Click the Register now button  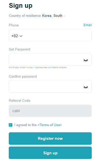point(50,139)
